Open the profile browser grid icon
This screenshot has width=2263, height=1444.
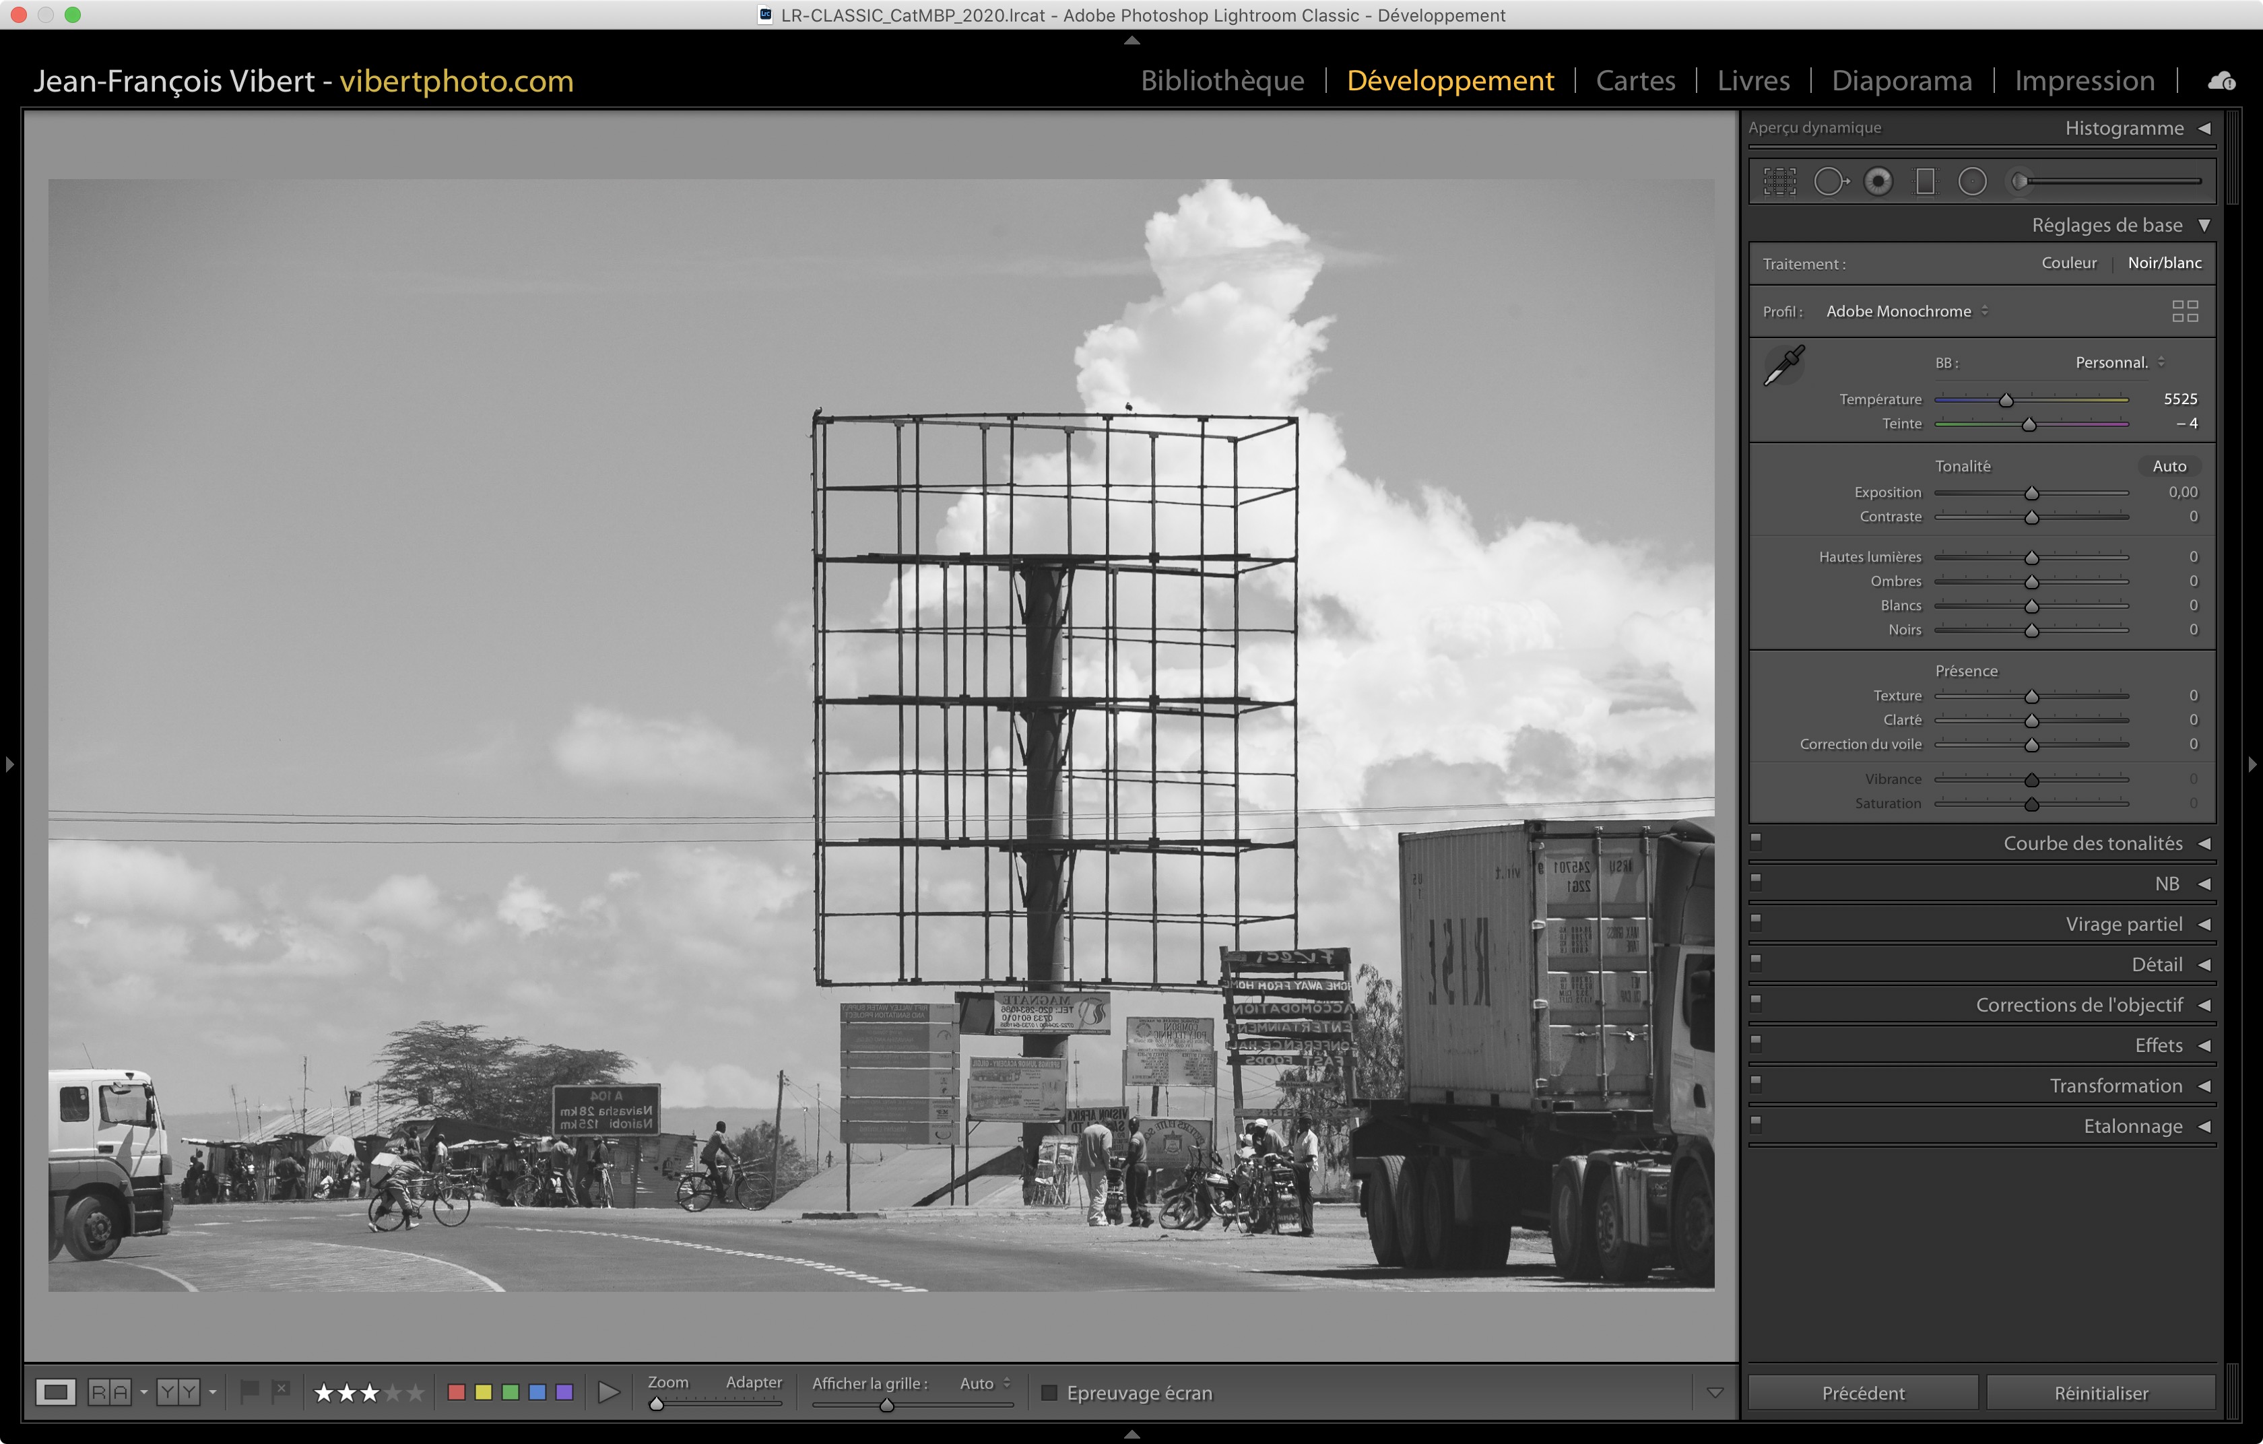2184,311
